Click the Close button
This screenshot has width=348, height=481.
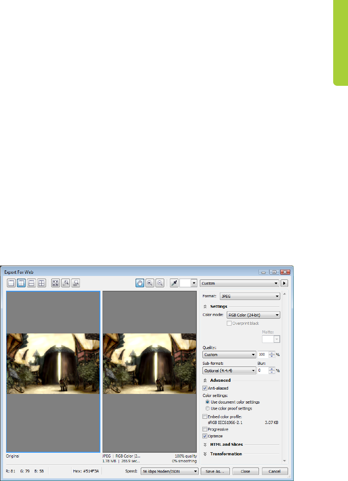click(x=245, y=471)
